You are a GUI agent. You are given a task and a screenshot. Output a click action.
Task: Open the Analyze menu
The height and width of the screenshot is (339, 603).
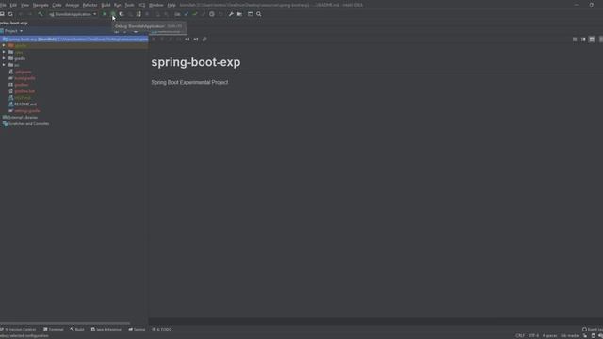(72, 5)
